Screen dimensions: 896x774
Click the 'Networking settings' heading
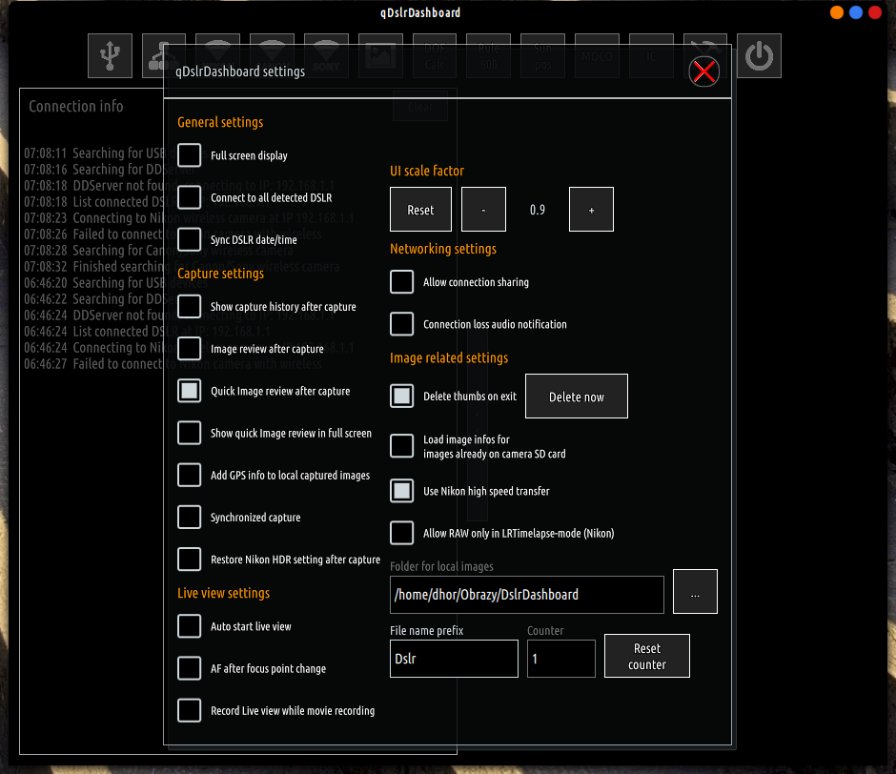tap(443, 249)
